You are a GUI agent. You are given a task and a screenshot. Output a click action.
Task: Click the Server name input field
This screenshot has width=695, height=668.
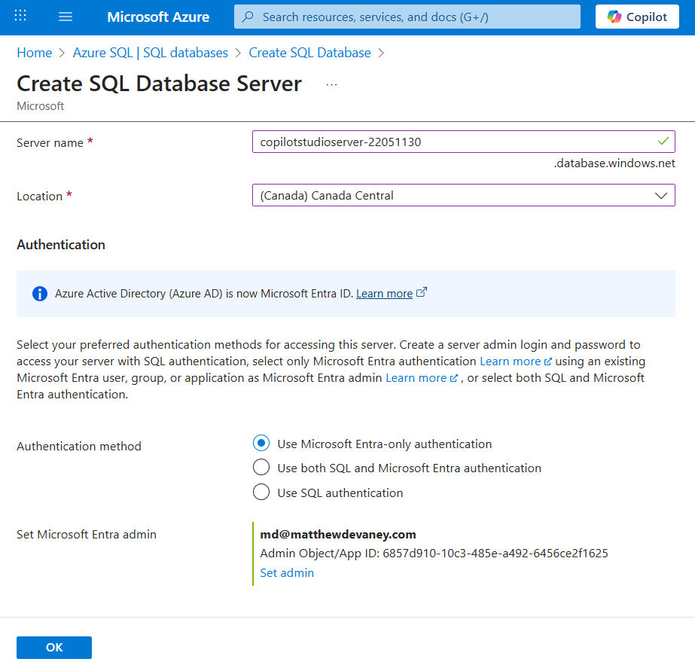coord(452,142)
